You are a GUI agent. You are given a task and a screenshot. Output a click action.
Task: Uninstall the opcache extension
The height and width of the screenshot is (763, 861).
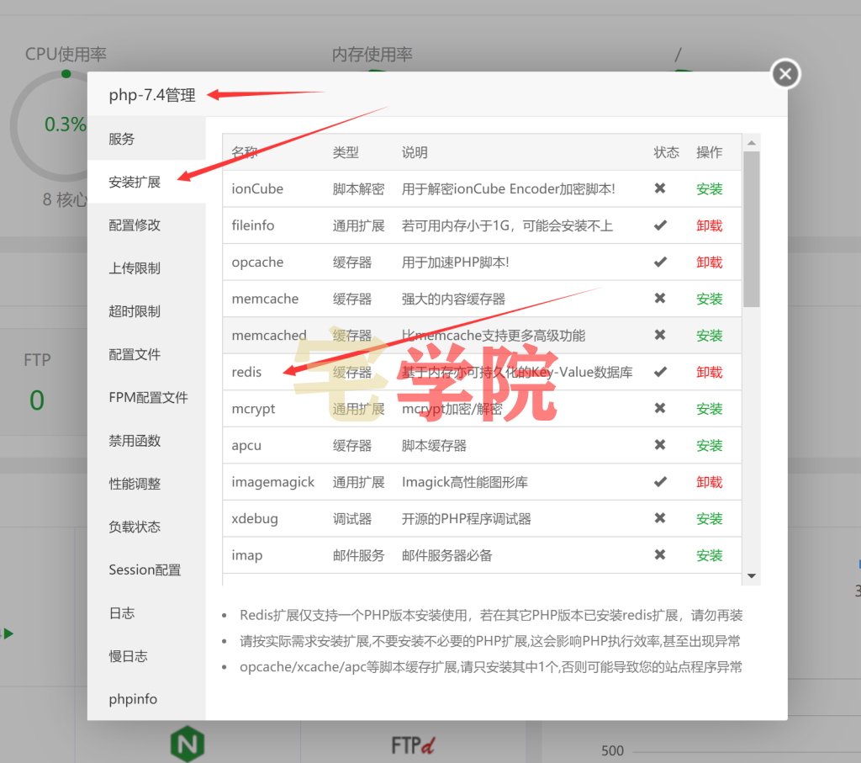(709, 262)
